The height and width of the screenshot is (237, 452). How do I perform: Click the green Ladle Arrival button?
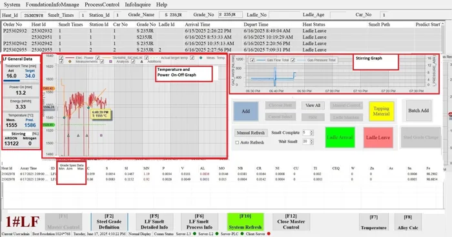coord(340,137)
